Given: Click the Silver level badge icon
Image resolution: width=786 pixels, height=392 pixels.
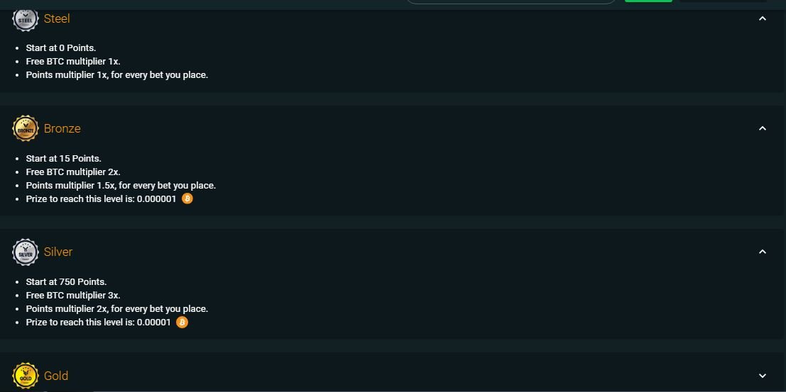Looking at the screenshot, I should pos(26,252).
